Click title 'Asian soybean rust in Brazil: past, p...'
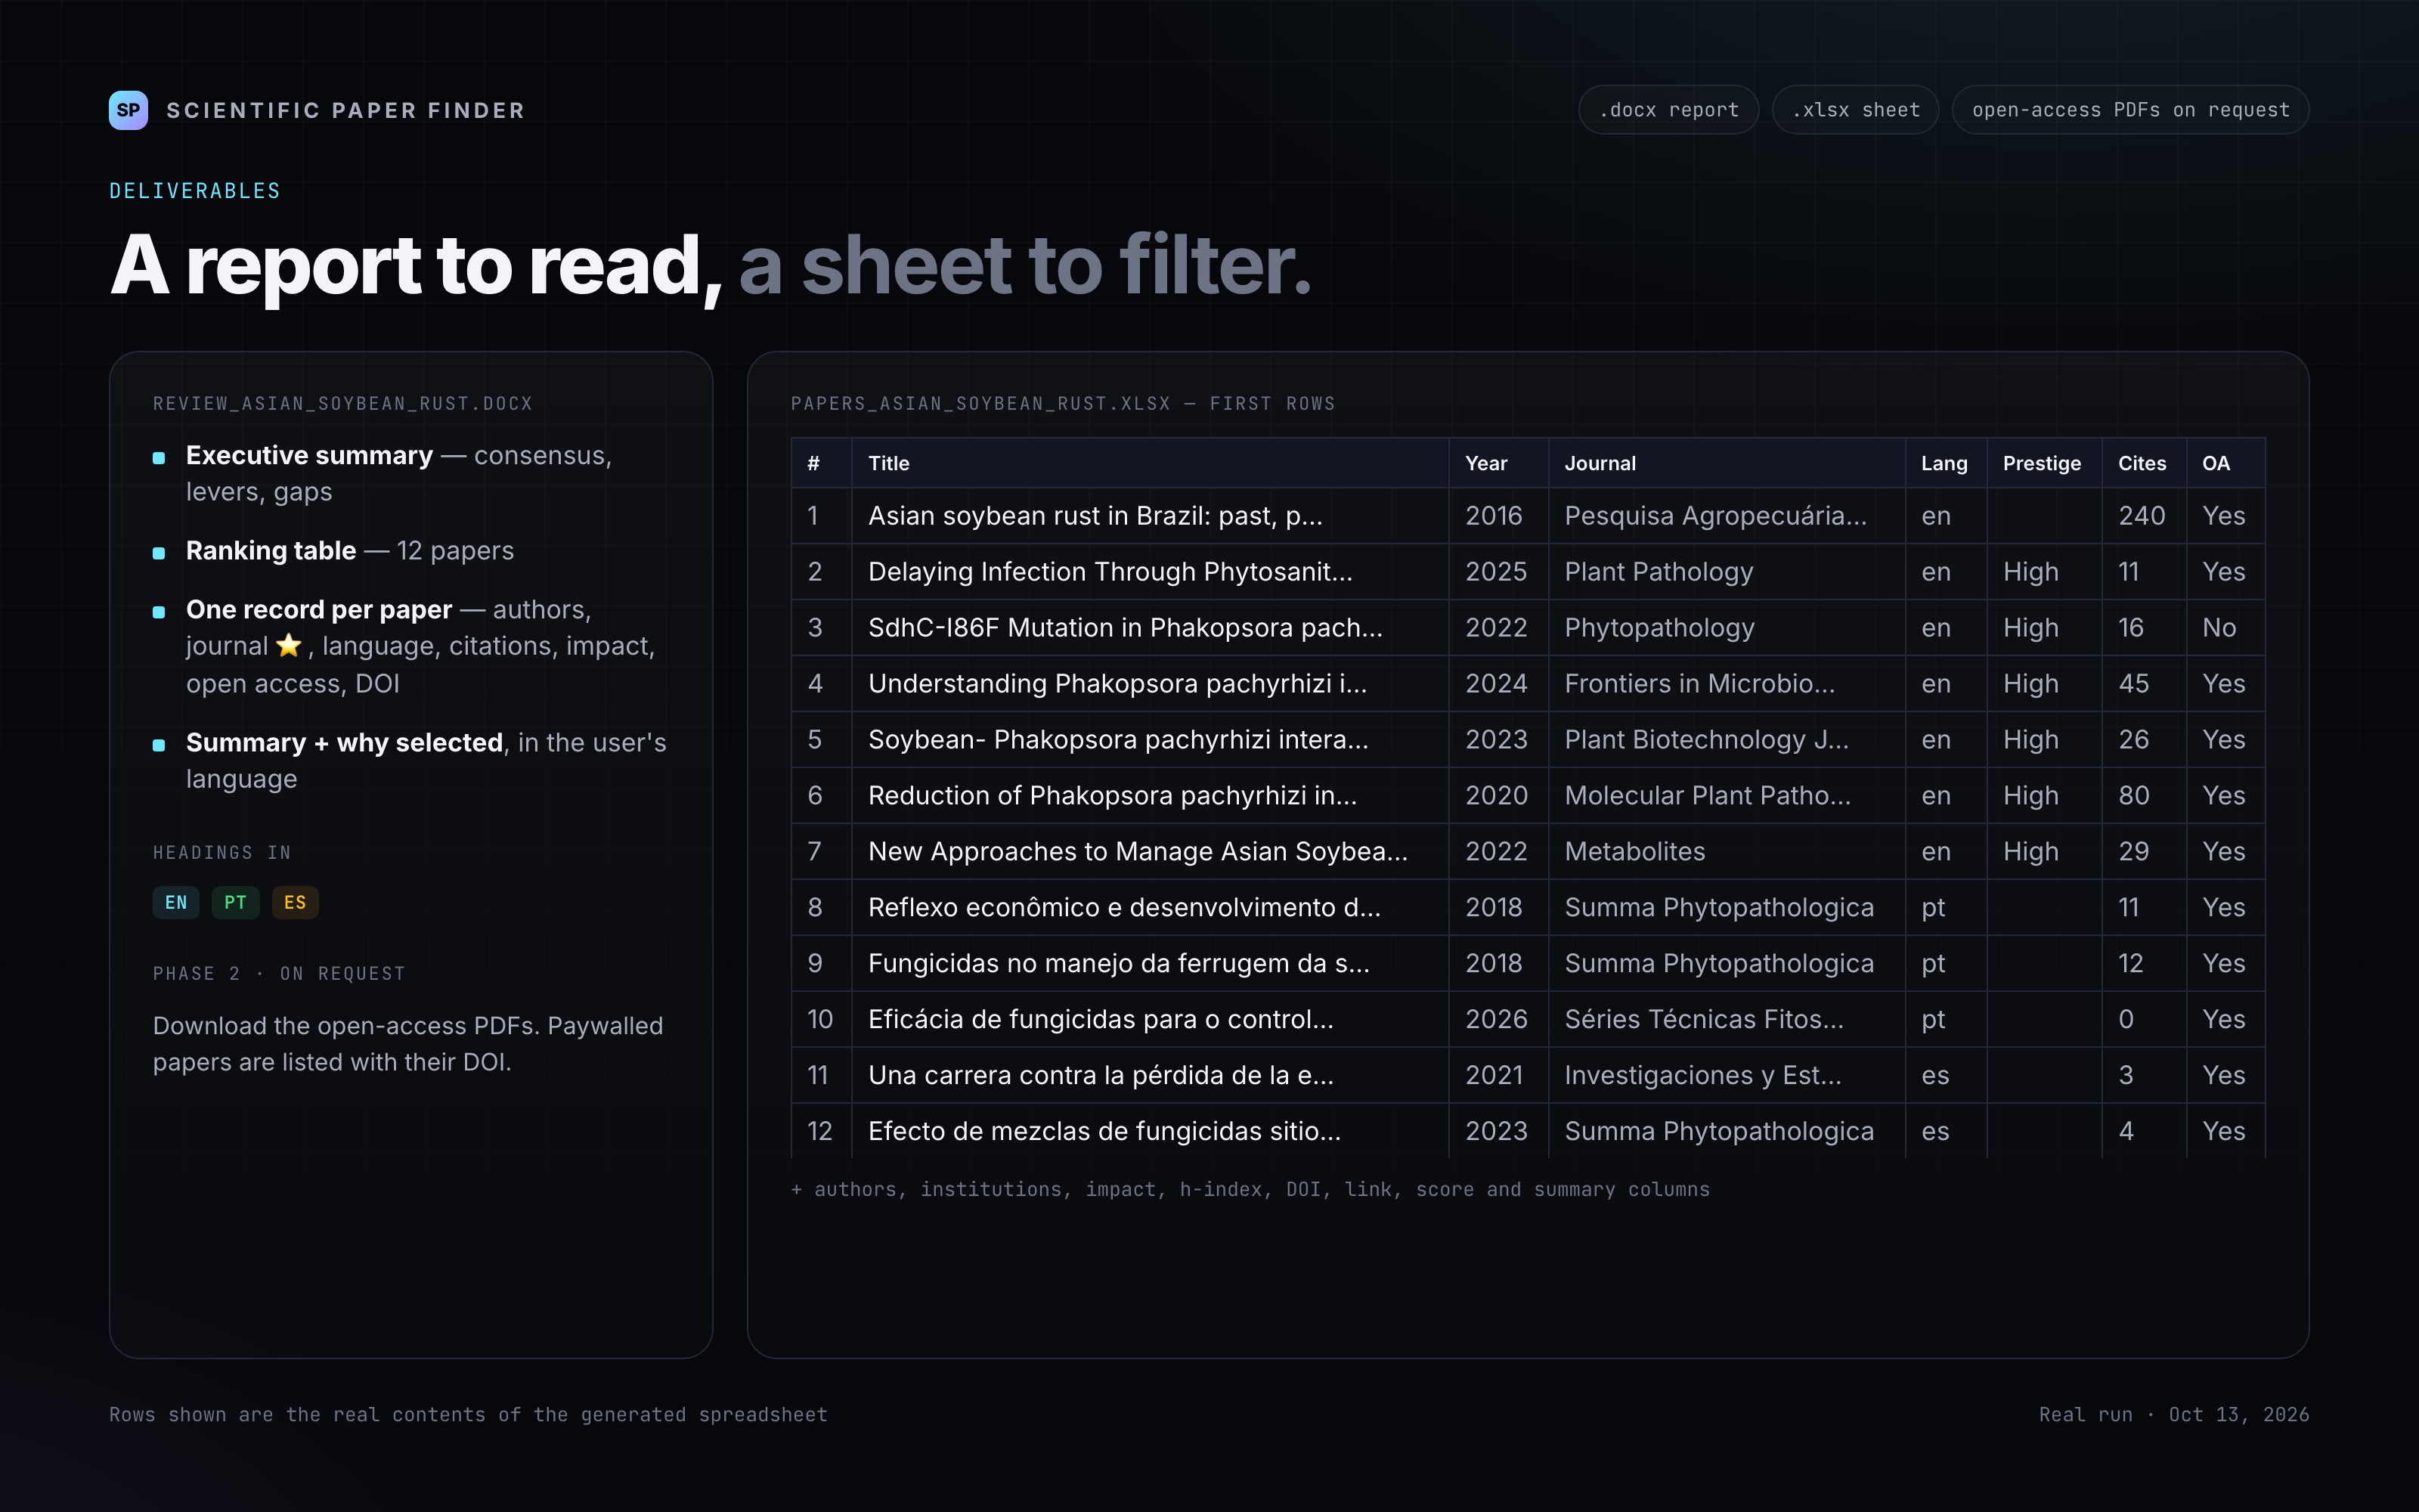The width and height of the screenshot is (2419, 1512). (x=1095, y=516)
